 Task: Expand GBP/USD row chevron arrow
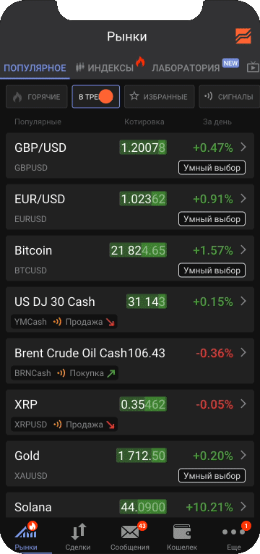pyautogui.click(x=243, y=148)
